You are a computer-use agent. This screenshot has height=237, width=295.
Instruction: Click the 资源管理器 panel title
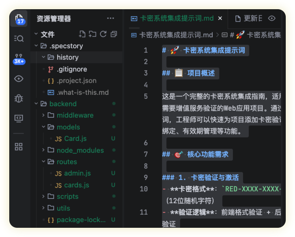point(54,19)
